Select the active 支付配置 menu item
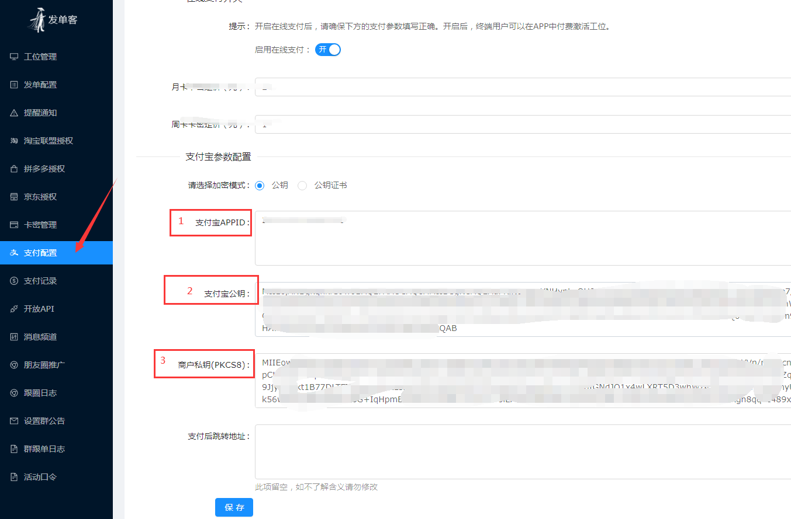This screenshot has height=519, width=791. [x=56, y=253]
